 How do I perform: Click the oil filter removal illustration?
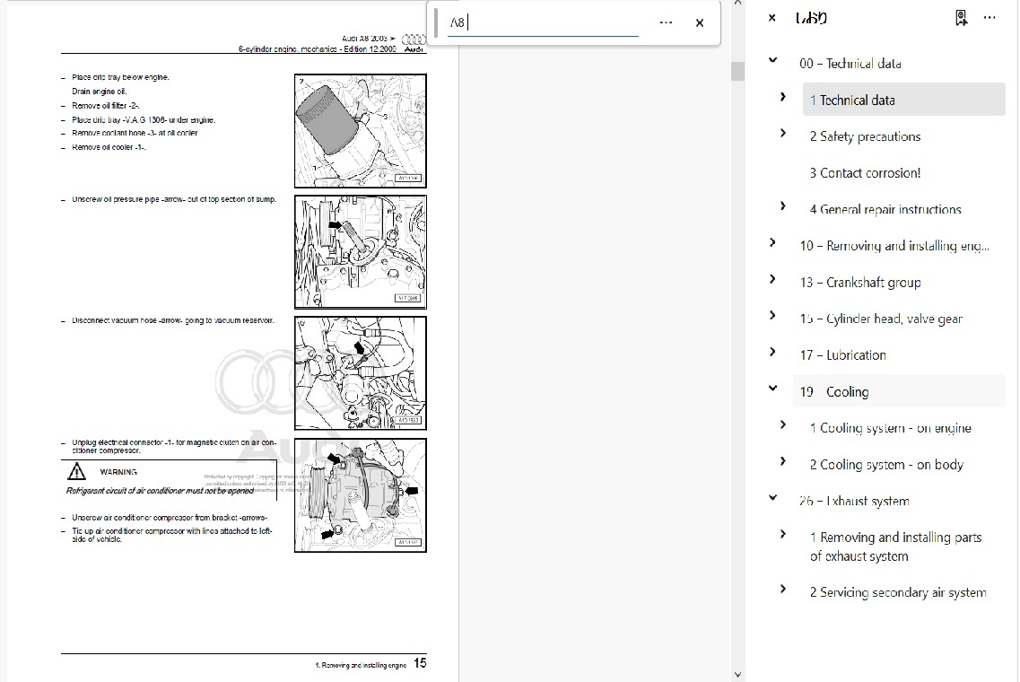(x=361, y=131)
